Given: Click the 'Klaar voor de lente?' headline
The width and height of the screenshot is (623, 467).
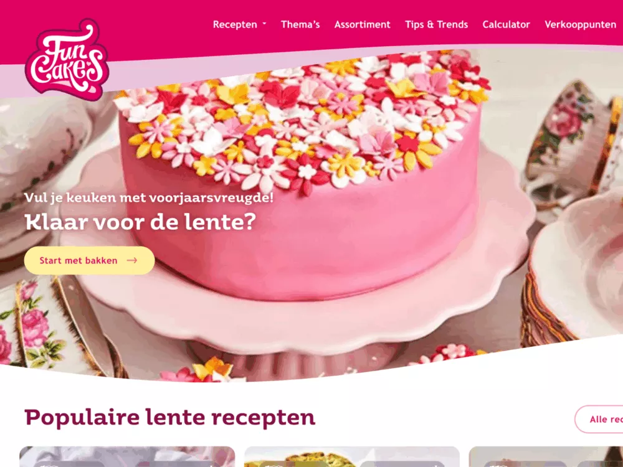Looking at the screenshot, I should [x=140, y=222].
